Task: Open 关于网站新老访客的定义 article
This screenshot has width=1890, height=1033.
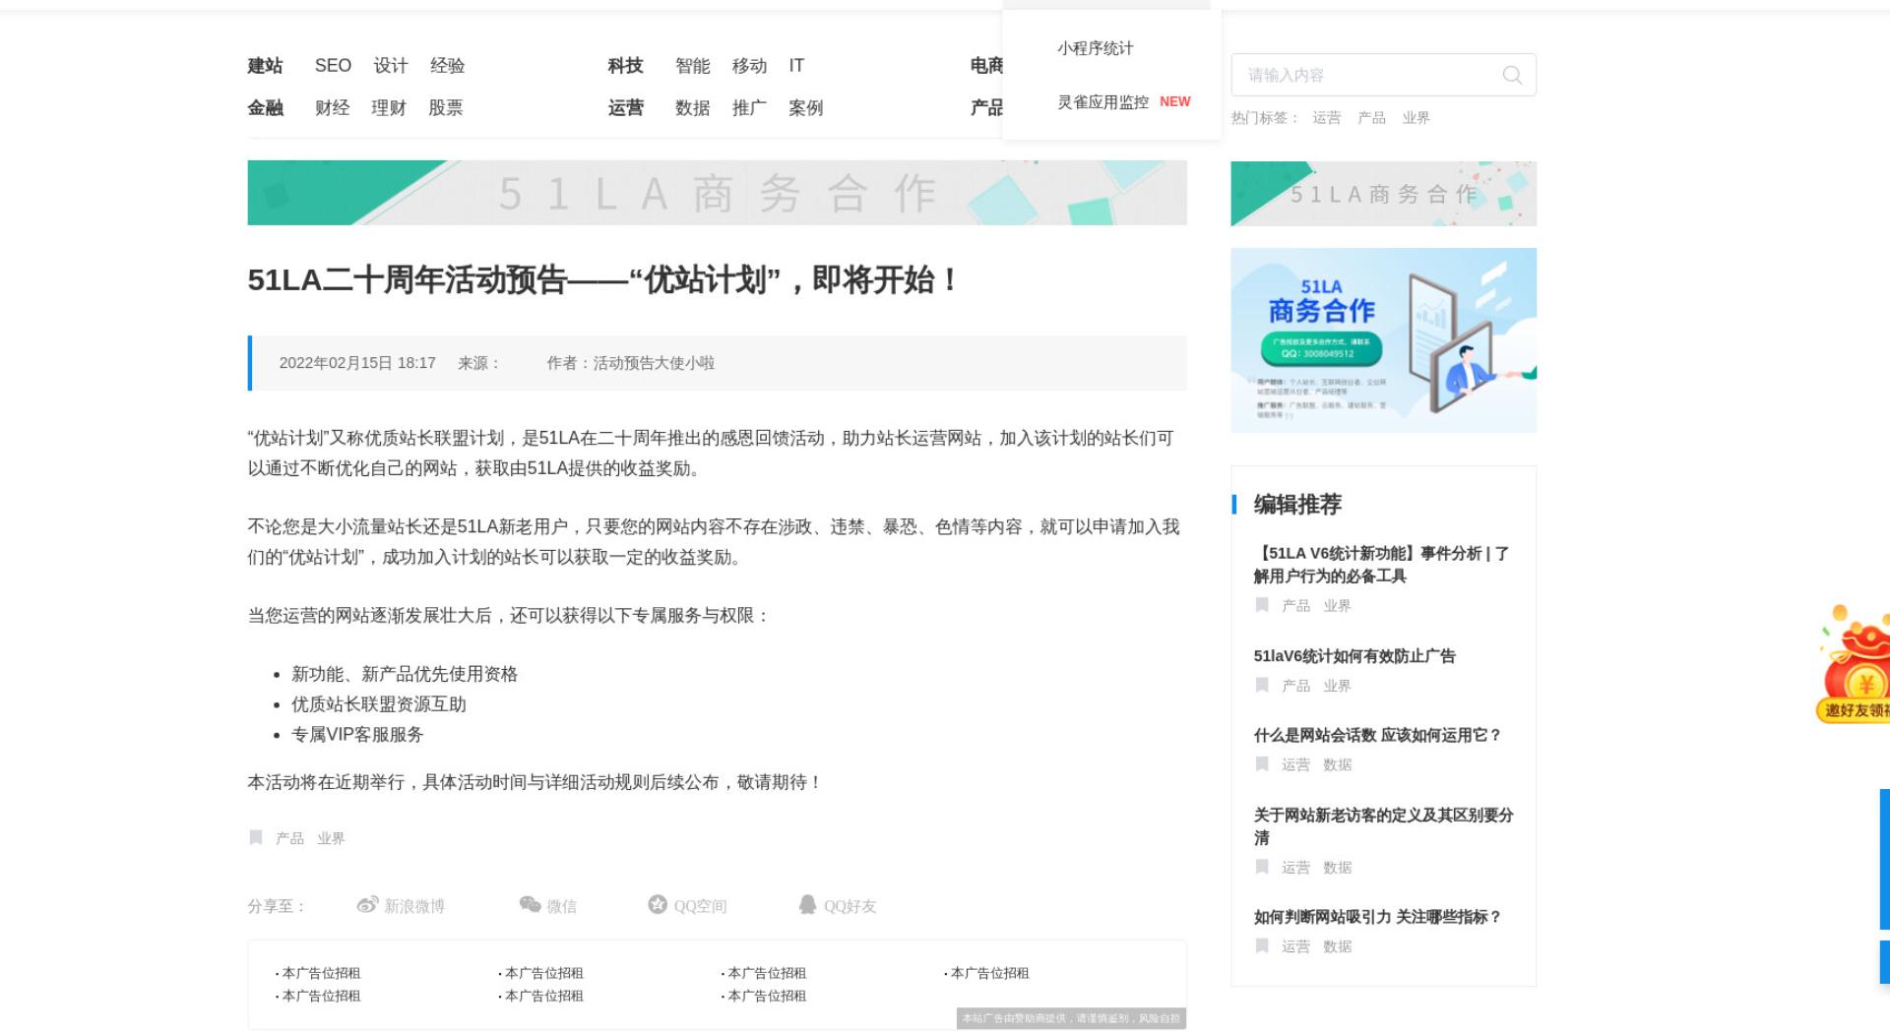Action: point(1383,826)
